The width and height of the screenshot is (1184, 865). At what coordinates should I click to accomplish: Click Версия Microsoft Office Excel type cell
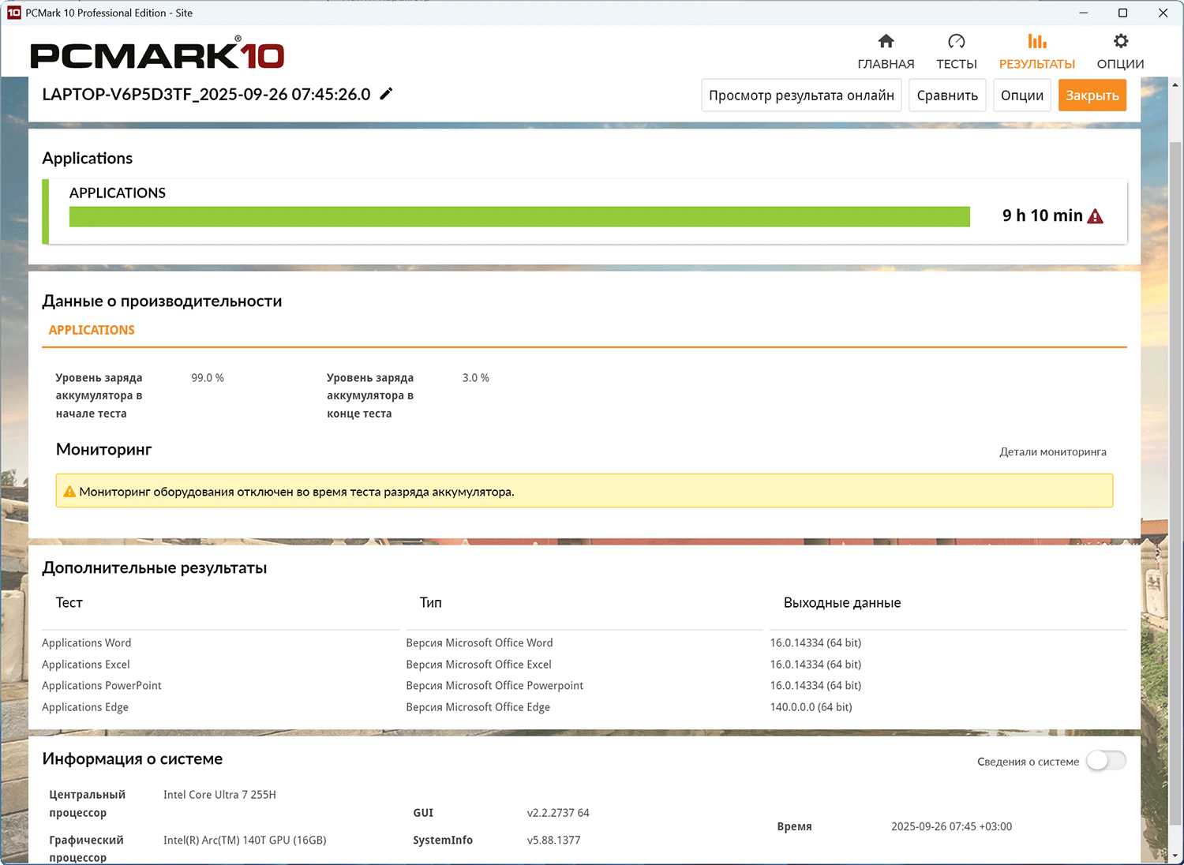click(478, 665)
